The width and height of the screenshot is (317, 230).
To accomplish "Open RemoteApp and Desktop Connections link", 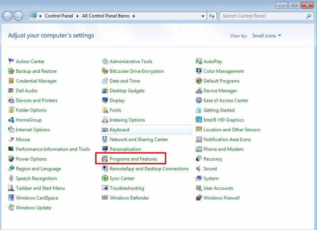I will (x=149, y=168).
